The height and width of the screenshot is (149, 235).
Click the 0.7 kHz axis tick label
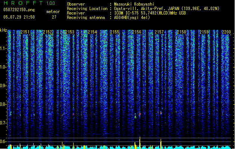(3, 123)
